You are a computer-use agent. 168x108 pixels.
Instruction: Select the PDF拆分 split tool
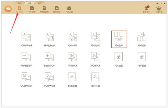142,39
